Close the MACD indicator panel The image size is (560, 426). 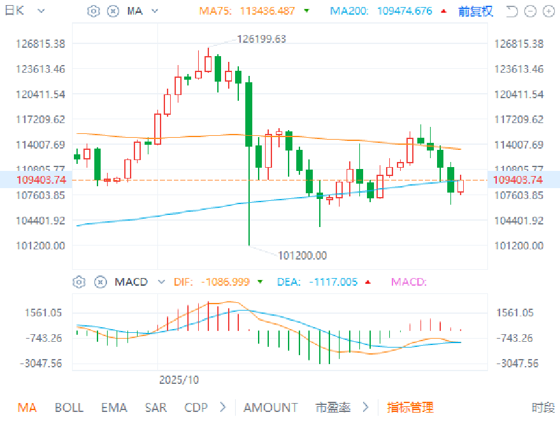[99, 282]
